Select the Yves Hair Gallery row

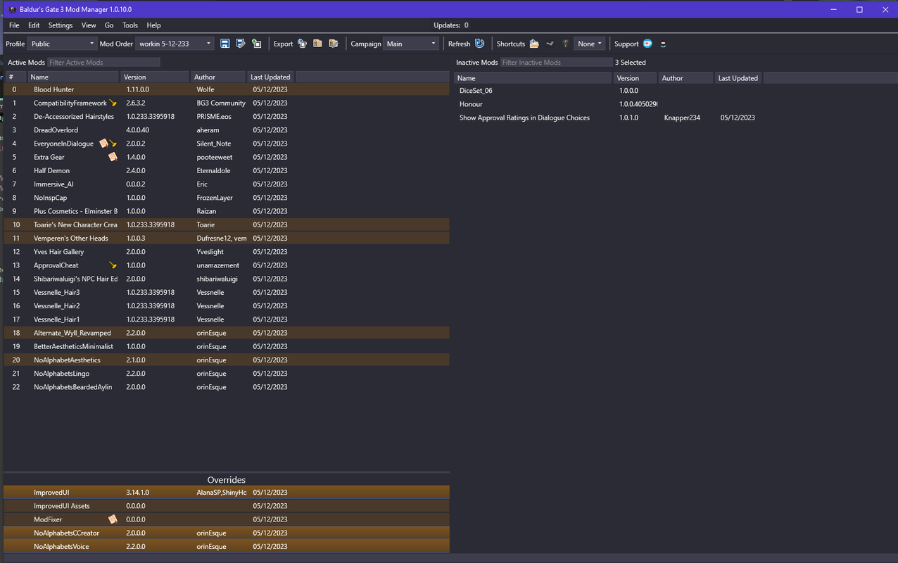pyautogui.click(x=227, y=252)
